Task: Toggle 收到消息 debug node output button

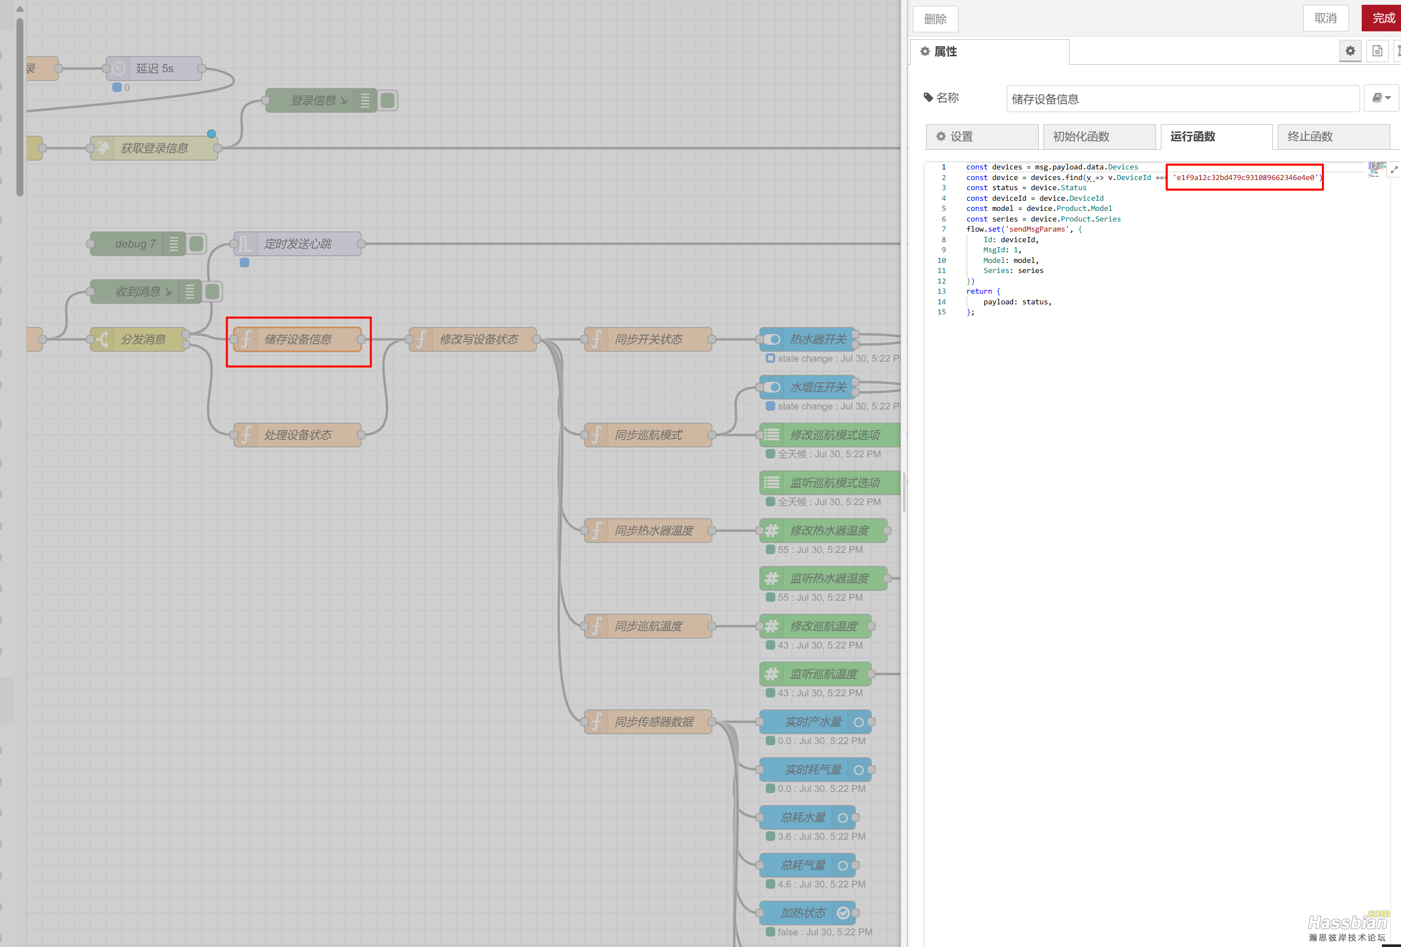Action: (x=212, y=292)
